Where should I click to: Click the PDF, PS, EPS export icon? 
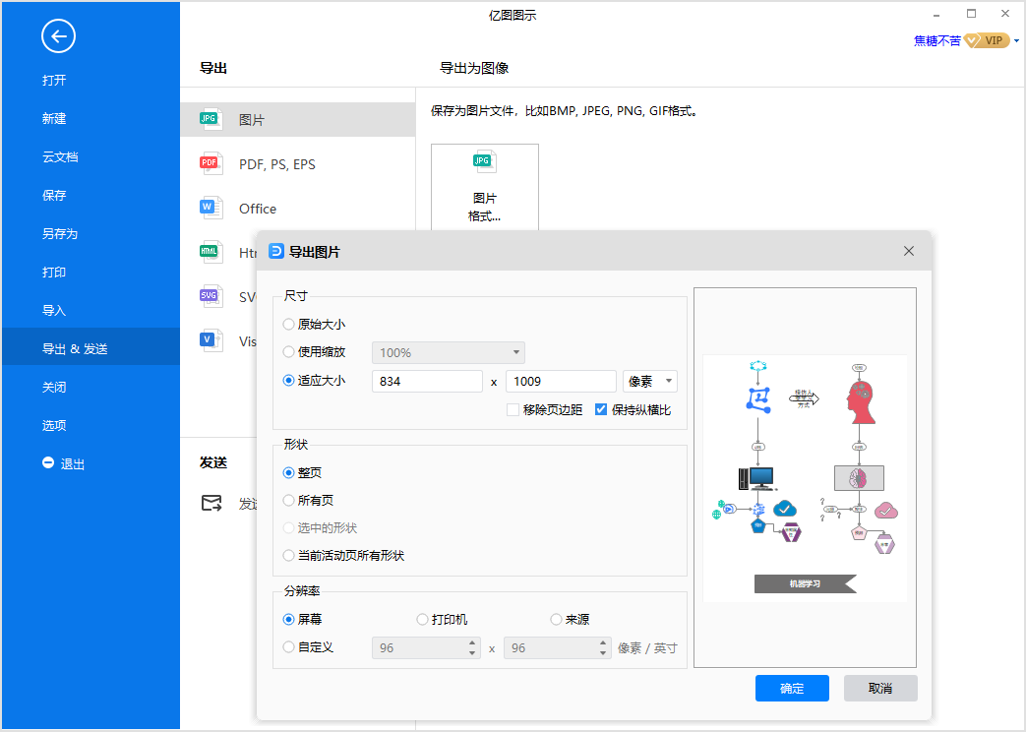pyautogui.click(x=210, y=163)
